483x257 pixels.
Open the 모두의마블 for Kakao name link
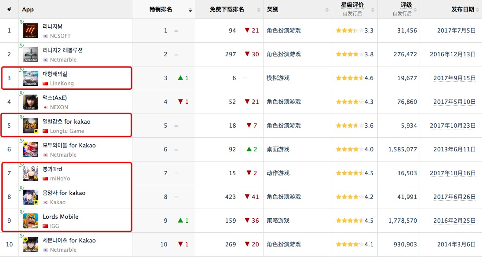[69, 145]
